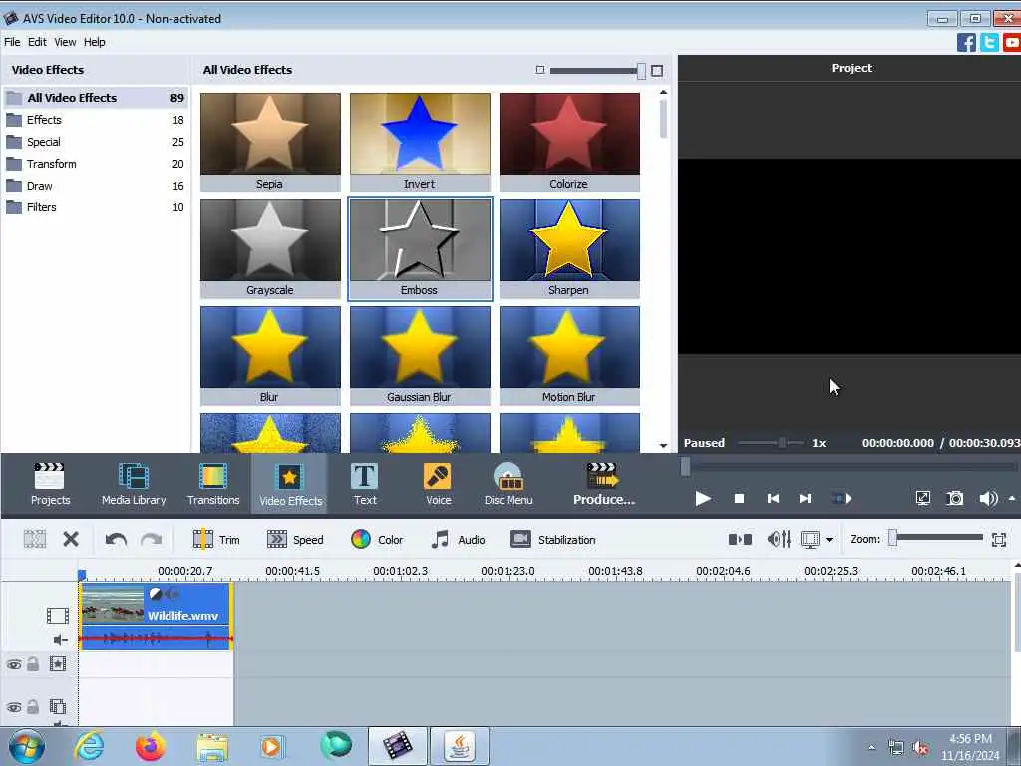
Task: Open the audio mixer icon
Action: click(779, 540)
